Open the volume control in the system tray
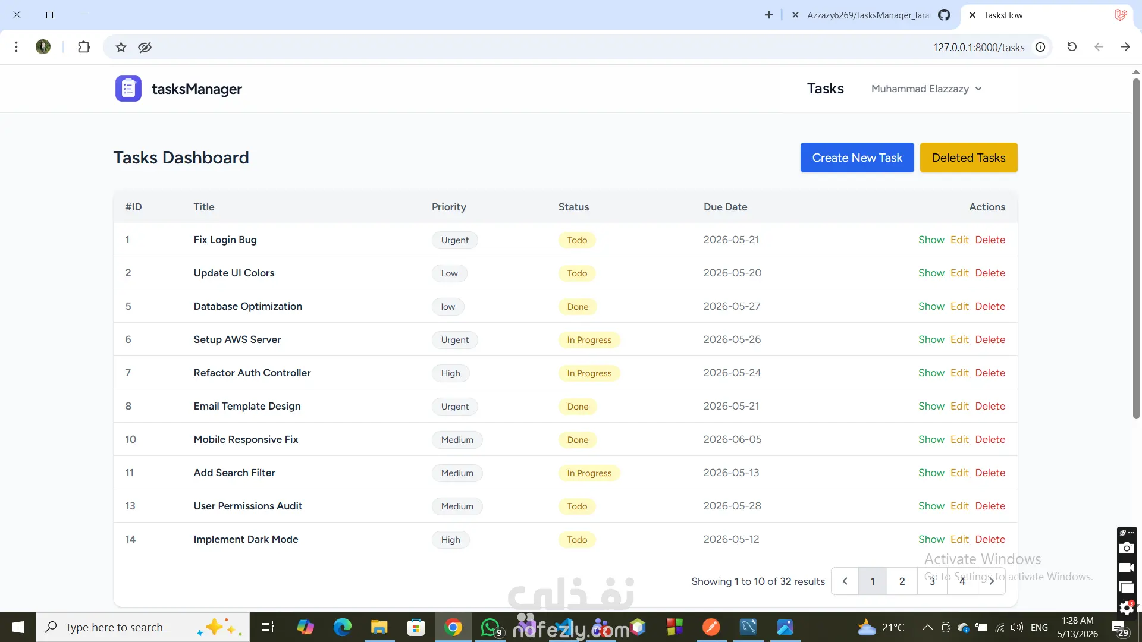Viewport: 1142px width, 642px height. [1017, 627]
